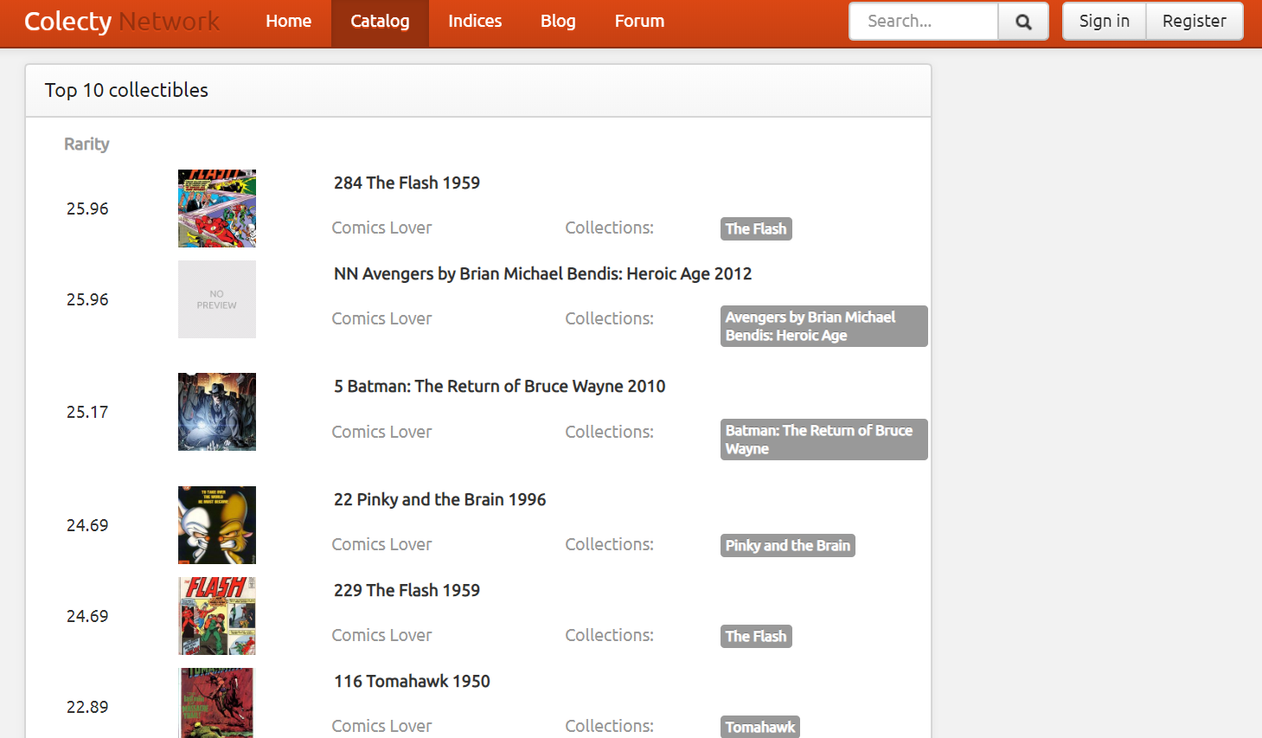Open 284 The Flash 1959 cover thumbnail
The width and height of the screenshot is (1262, 738).
coord(217,209)
